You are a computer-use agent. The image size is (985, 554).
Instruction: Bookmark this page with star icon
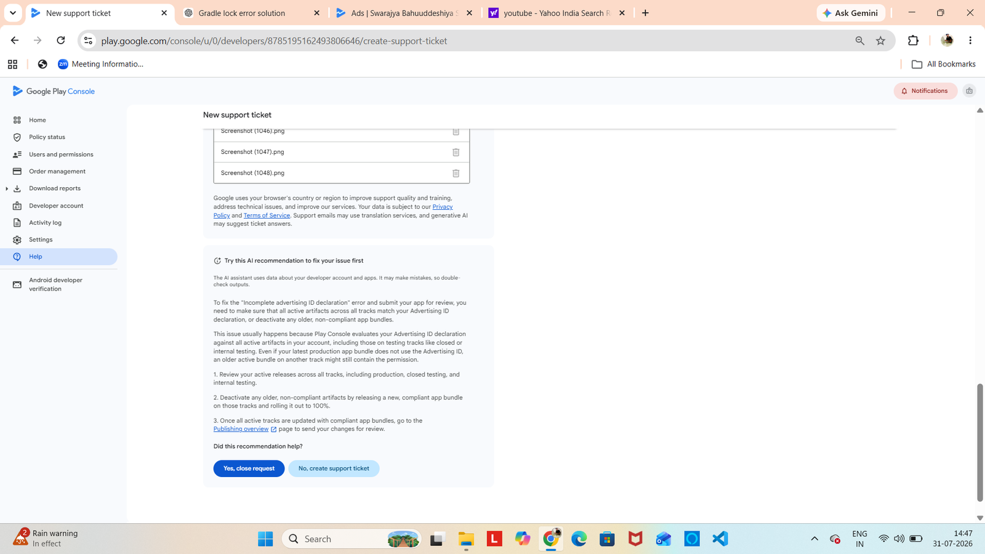881,41
